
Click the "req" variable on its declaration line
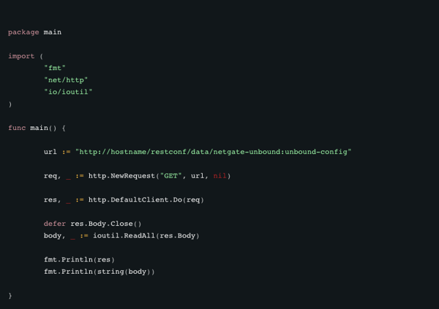pos(50,176)
